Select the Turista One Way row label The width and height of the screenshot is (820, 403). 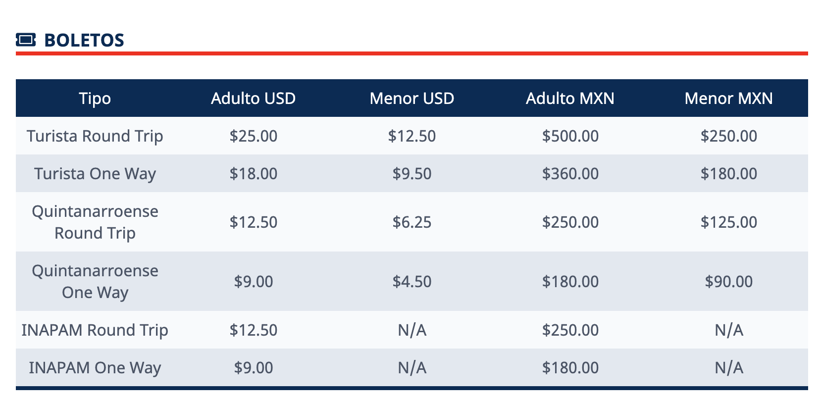[x=95, y=174]
